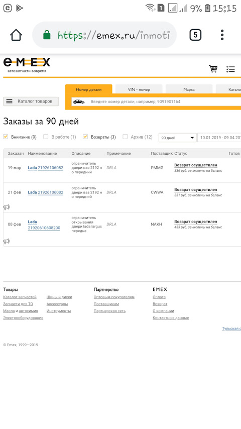Open О компании footer link
The image size is (241, 429).
(163, 311)
